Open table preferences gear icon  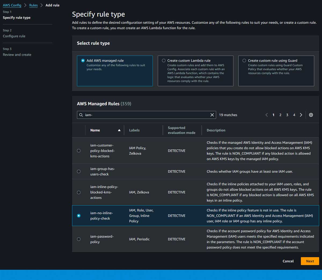click(x=311, y=115)
